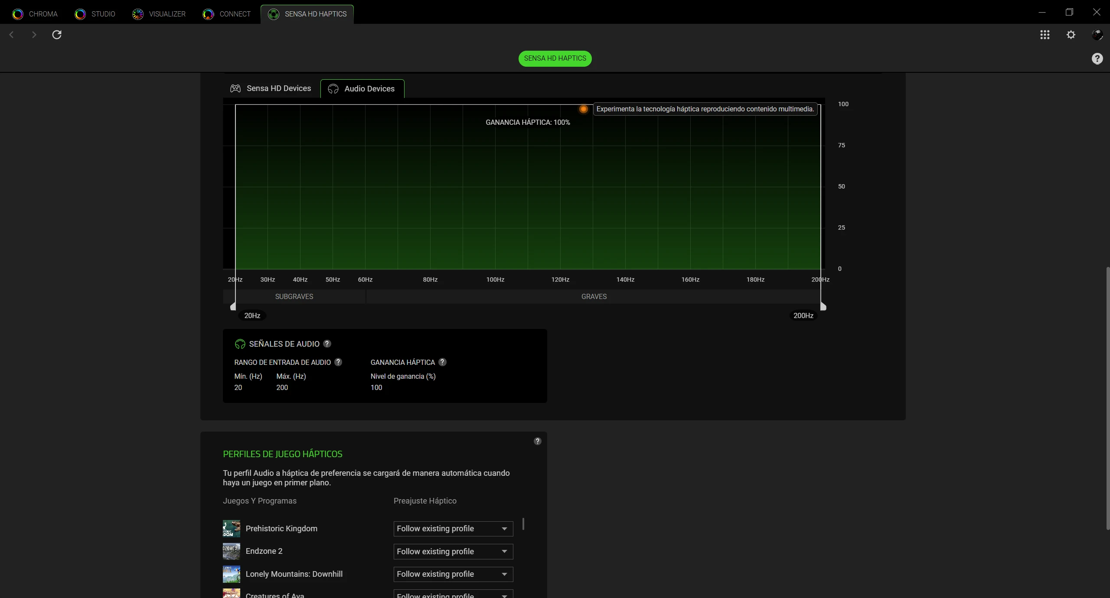Select the Audio Devices tab

pos(362,89)
